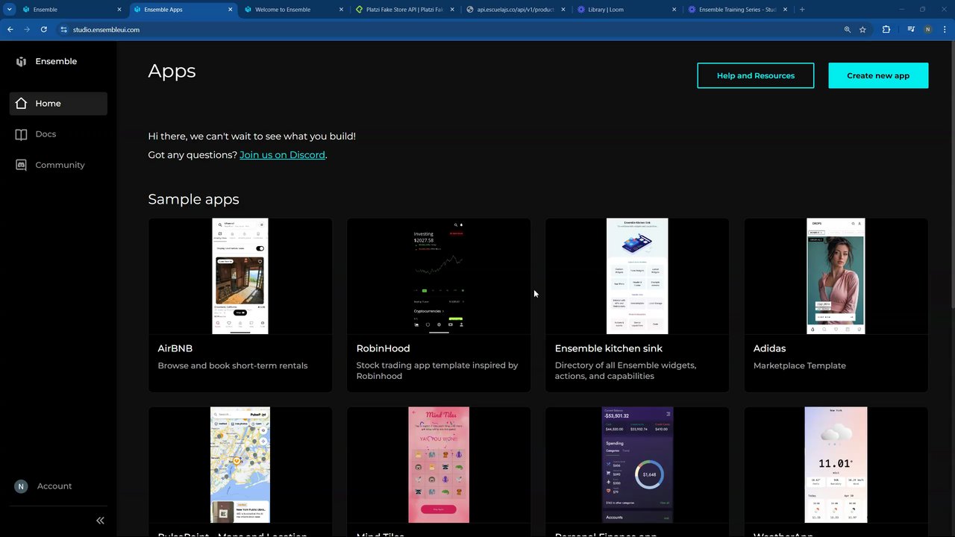The height and width of the screenshot is (537, 955).
Task: Open Community from the sidebar
Action: 58,165
